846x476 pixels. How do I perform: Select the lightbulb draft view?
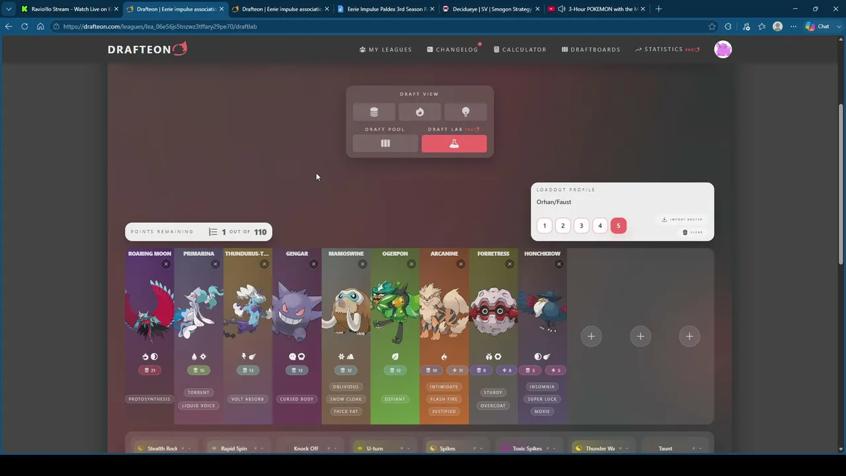coord(465,112)
